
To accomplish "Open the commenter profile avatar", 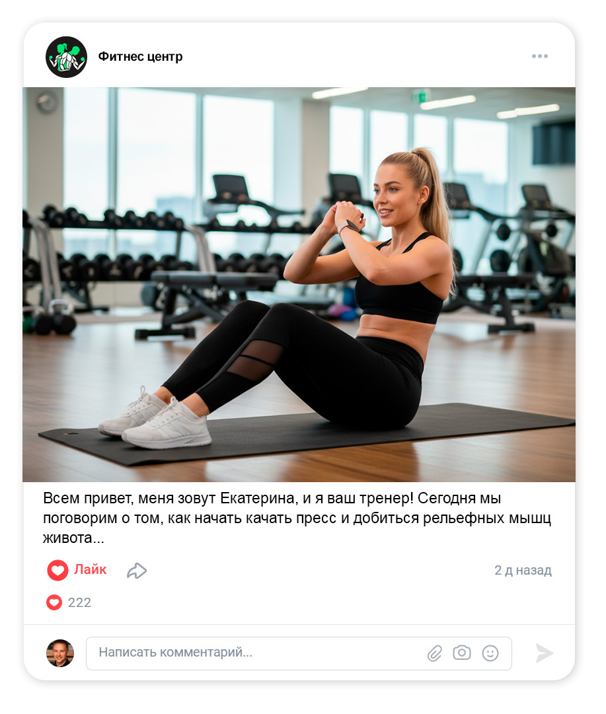I will click(60, 653).
